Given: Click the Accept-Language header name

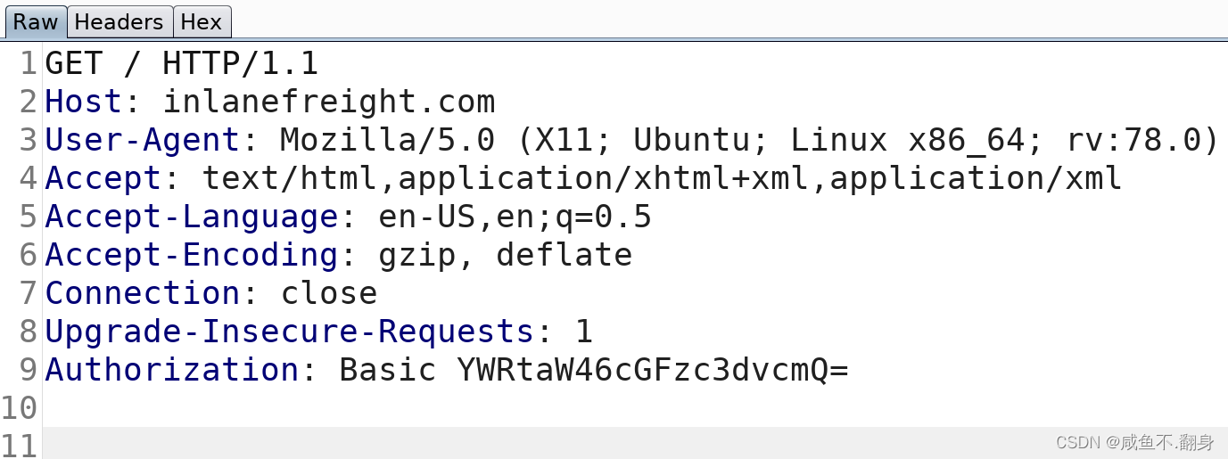Looking at the screenshot, I should (x=192, y=217).
